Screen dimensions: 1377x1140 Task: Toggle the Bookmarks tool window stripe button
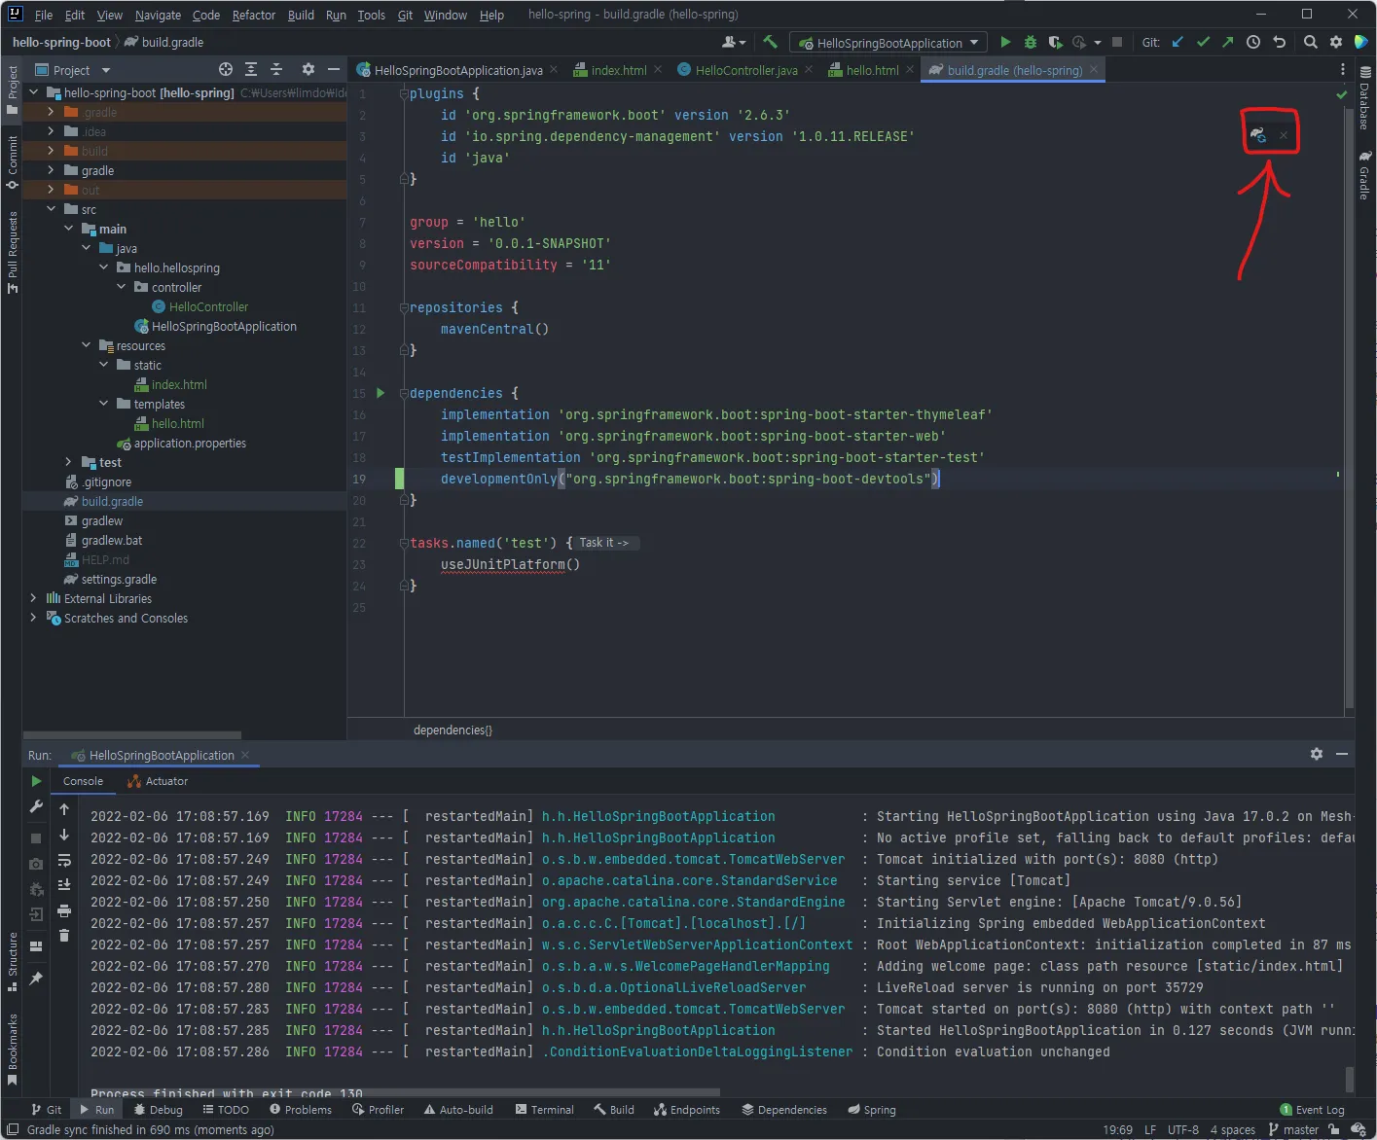(x=12, y=1049)
